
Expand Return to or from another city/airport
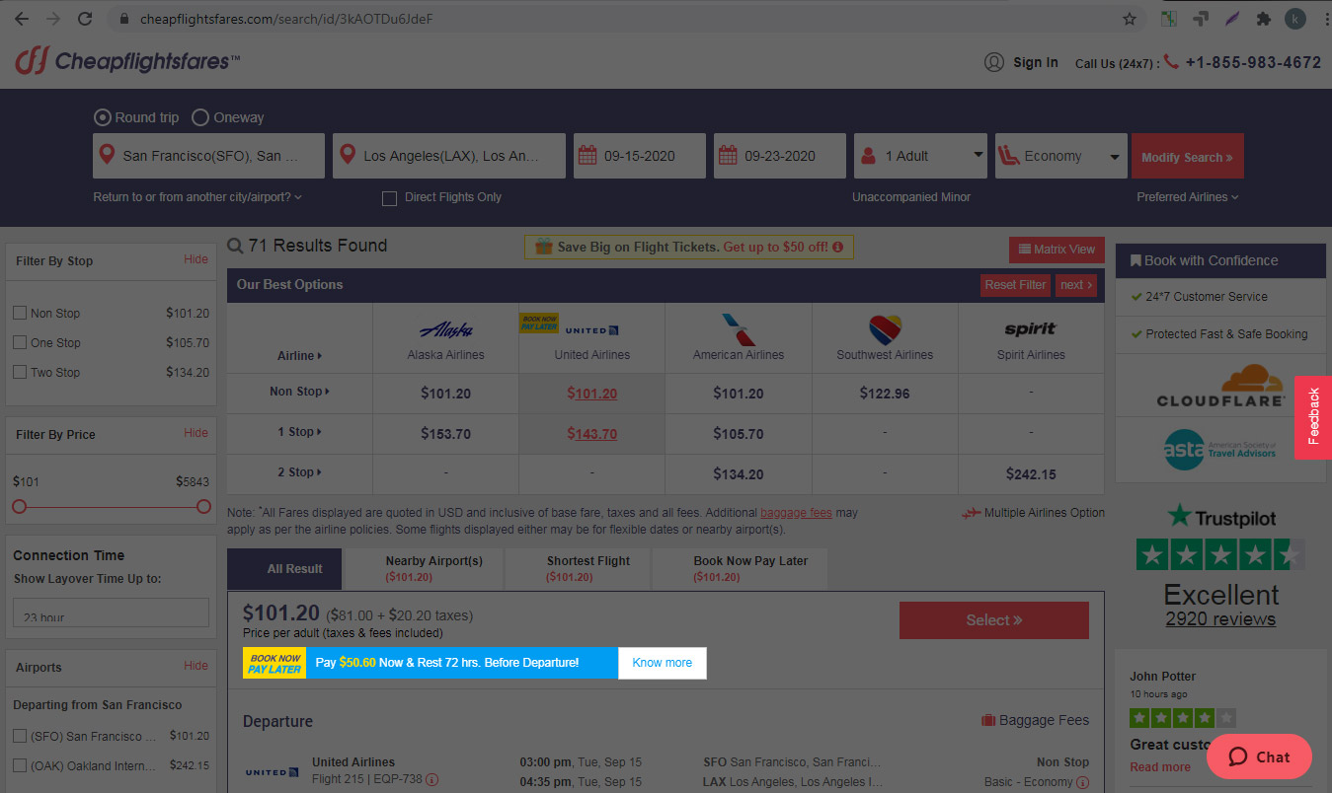(197, 197)
